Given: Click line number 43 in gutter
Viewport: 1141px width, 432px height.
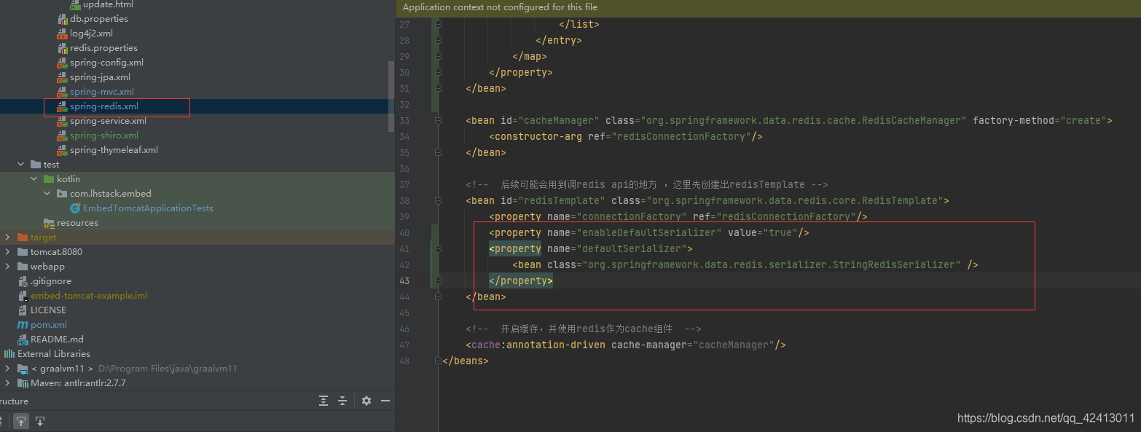Looking at the screenshot, I should 404,280.
